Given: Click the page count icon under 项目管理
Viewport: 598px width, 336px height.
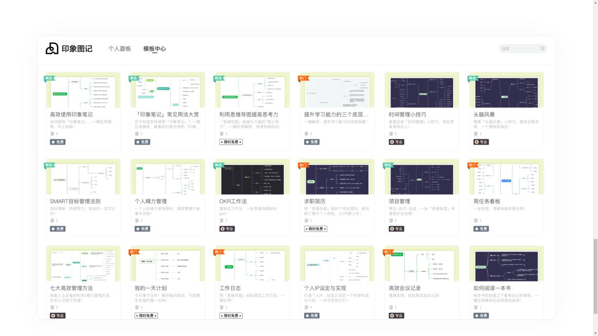Looking at the screenshot, I should 391,220.
